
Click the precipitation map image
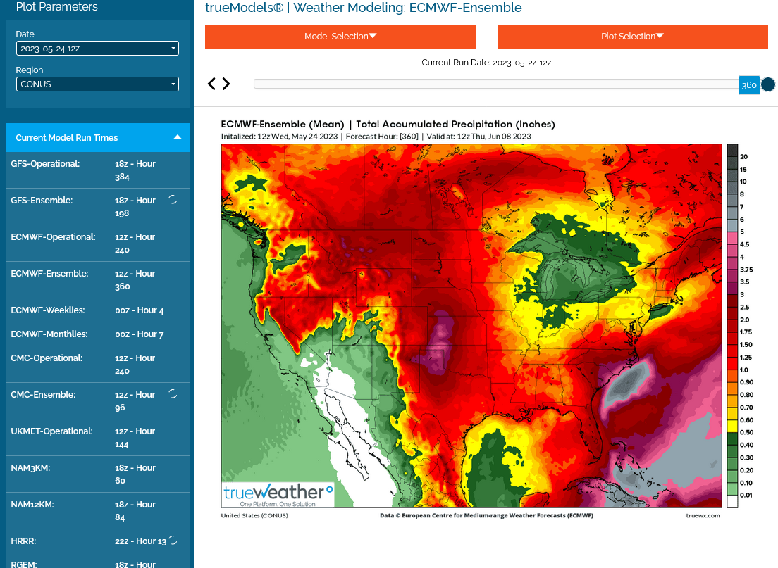(471, 326)
